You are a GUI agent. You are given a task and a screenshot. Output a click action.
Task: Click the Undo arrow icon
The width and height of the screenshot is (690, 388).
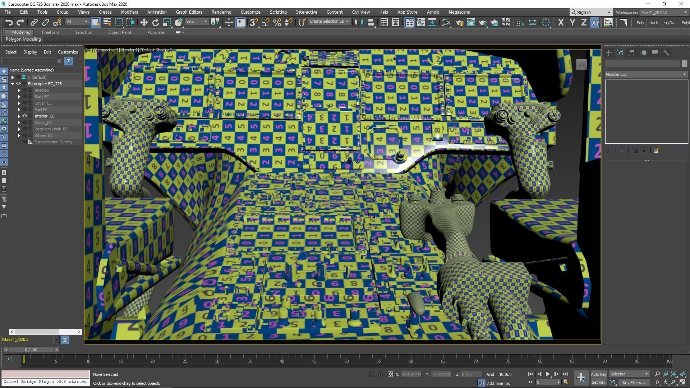(x=9, y=23)
